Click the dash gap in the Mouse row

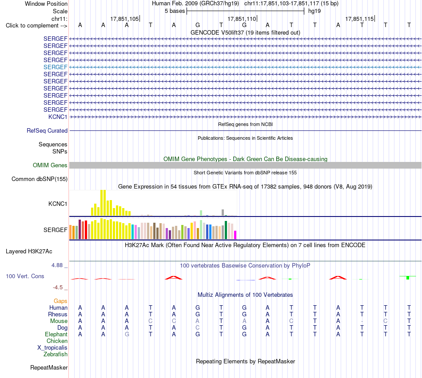pyautogui.click(x=362, y=321)
